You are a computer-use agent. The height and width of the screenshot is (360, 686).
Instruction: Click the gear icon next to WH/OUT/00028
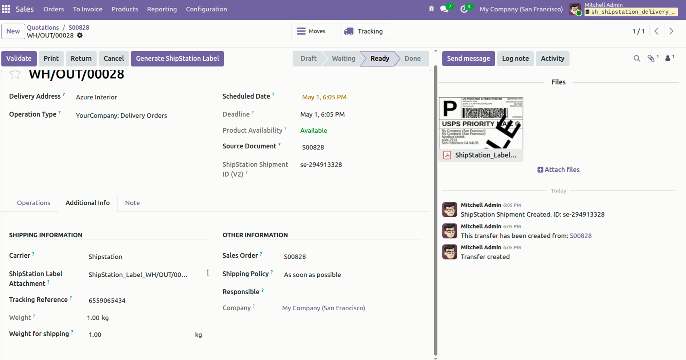80,35
